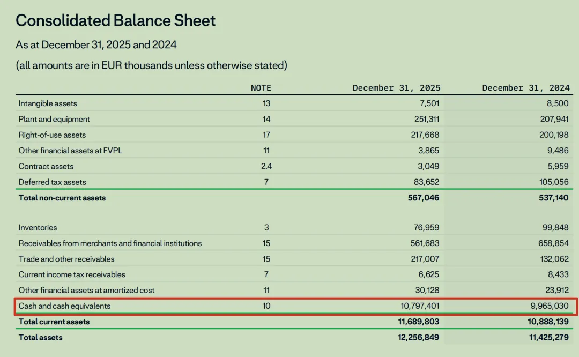579x357 pixels.
Task: Click note number 17 for Right-of-use assets
Action: (266, 135)
